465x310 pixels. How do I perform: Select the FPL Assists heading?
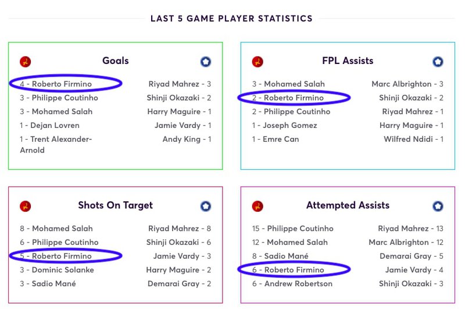pyautogui.click(x=348, y=61)
